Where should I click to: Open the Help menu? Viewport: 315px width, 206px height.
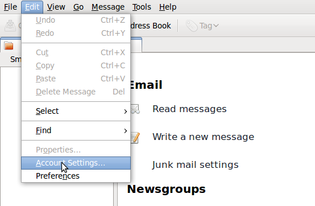click(168, 7)
